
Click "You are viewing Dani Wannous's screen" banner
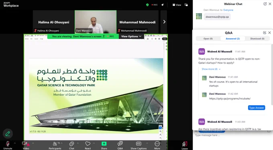pyautogui.click(x=83, y=36)
